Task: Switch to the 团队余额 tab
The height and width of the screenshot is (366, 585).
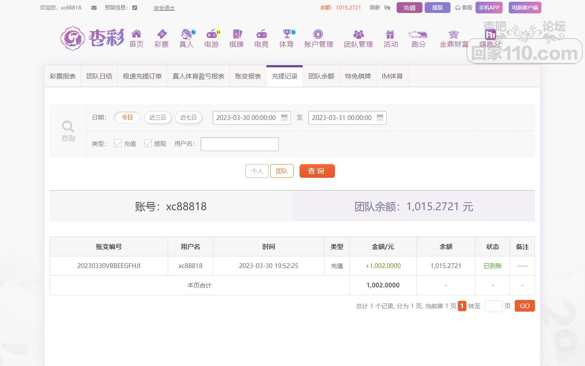Action: (x=321, y=76)
